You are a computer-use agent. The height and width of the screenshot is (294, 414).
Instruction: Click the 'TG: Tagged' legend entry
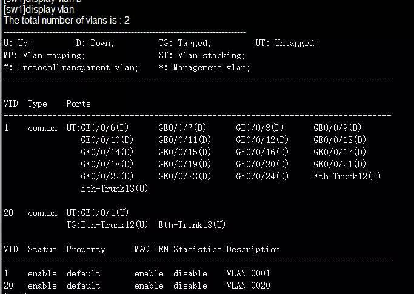click(184, 43)
